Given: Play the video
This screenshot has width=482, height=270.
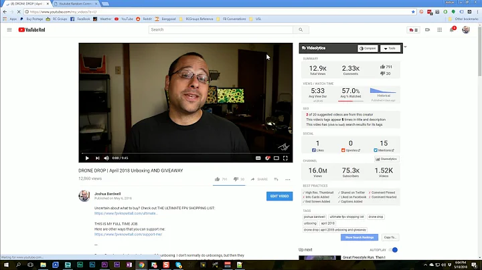Looking at the screenshot, I should [x=87, y=158].
